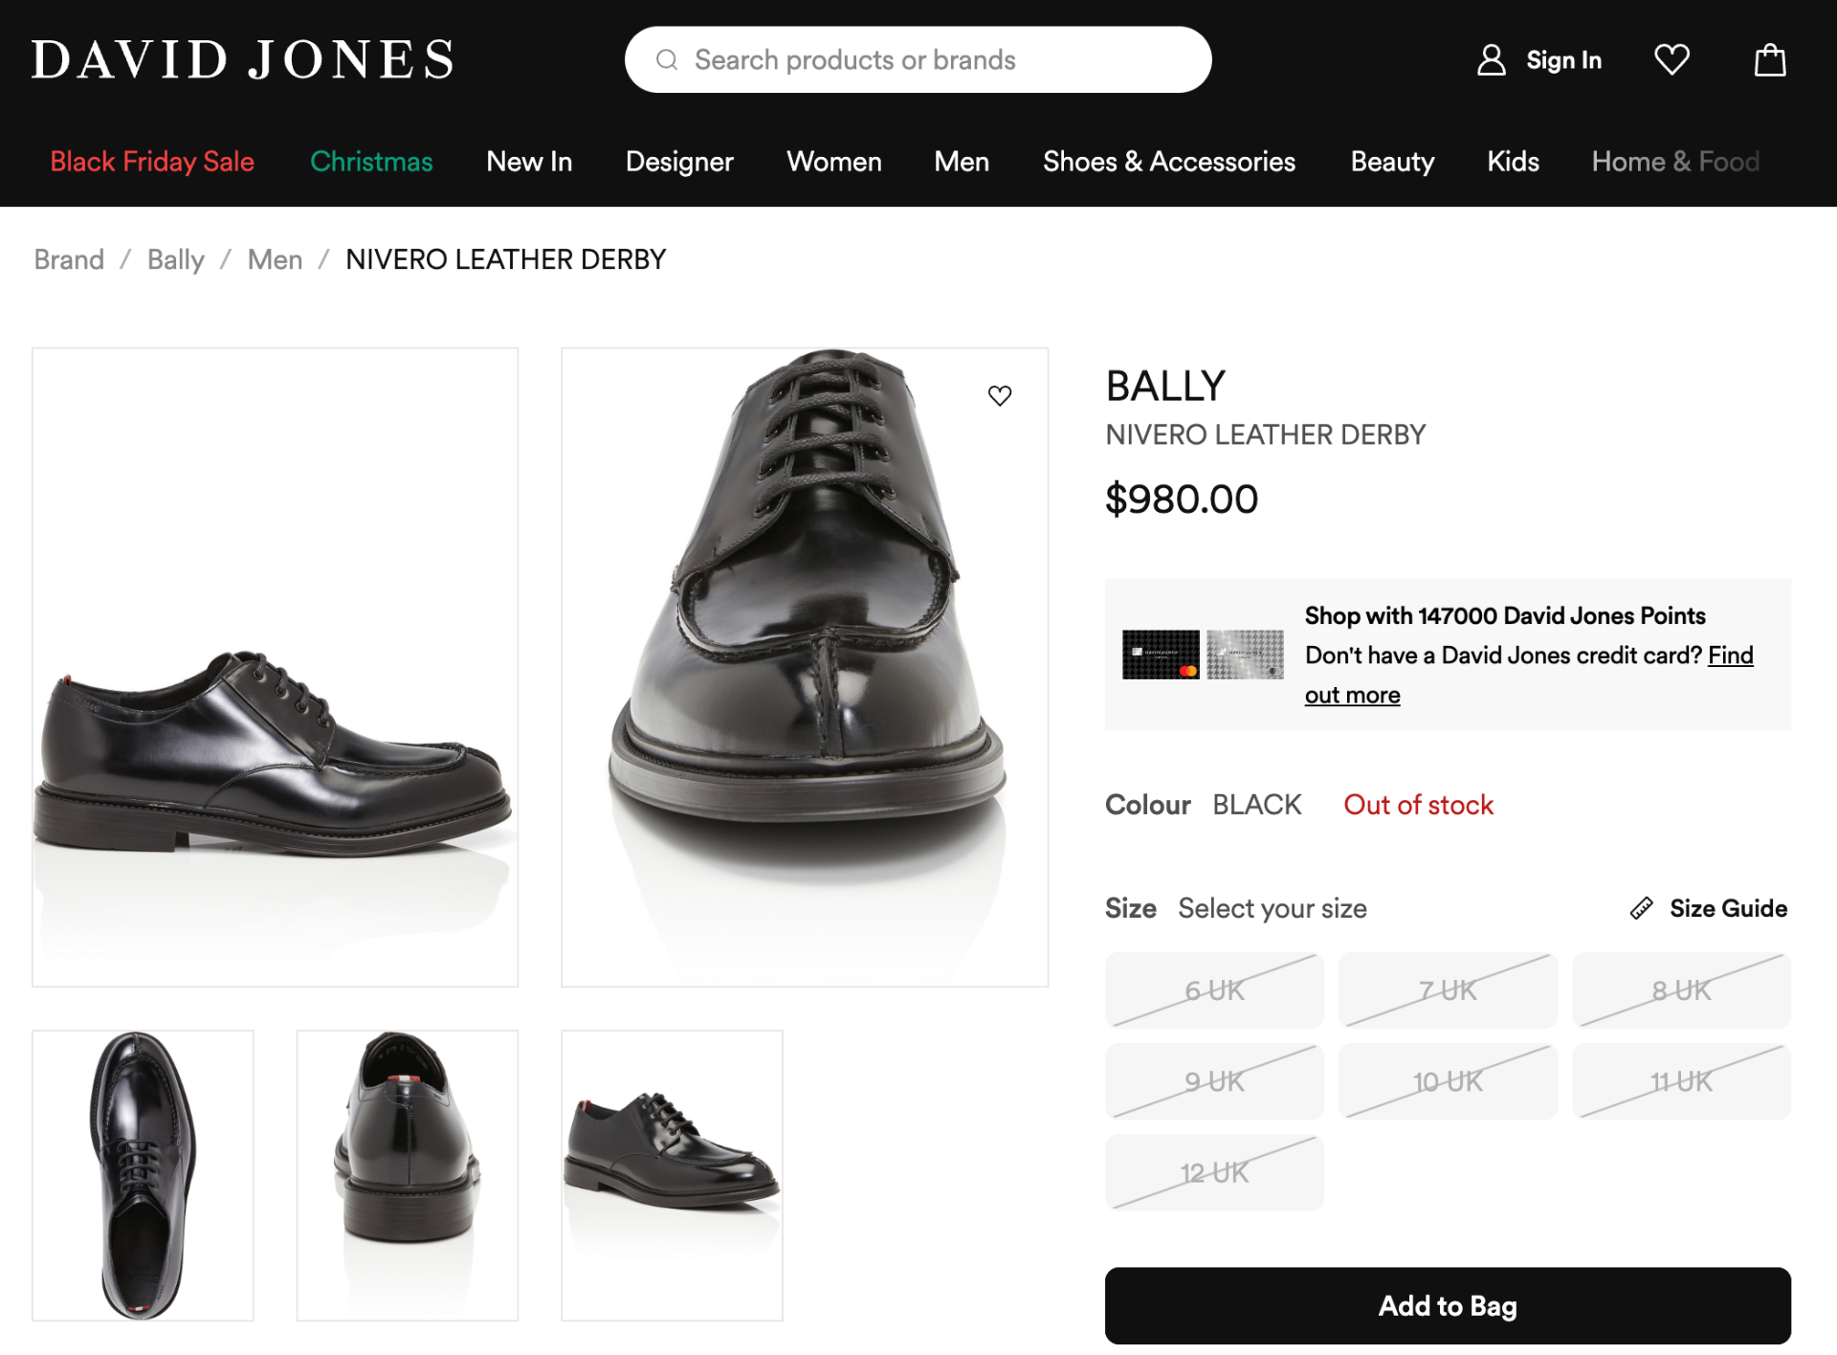Viewport: 1837px width, 1355px height.
Task: Open the shopping bag icon
Action: point(1769,60)
